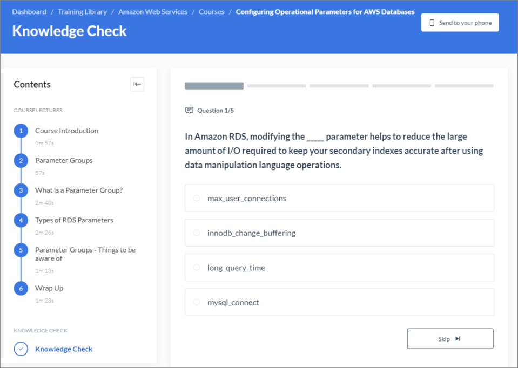518x368 pixels.
Task: Click lecture number 1 circle icon
Action: tap(21, 131)
